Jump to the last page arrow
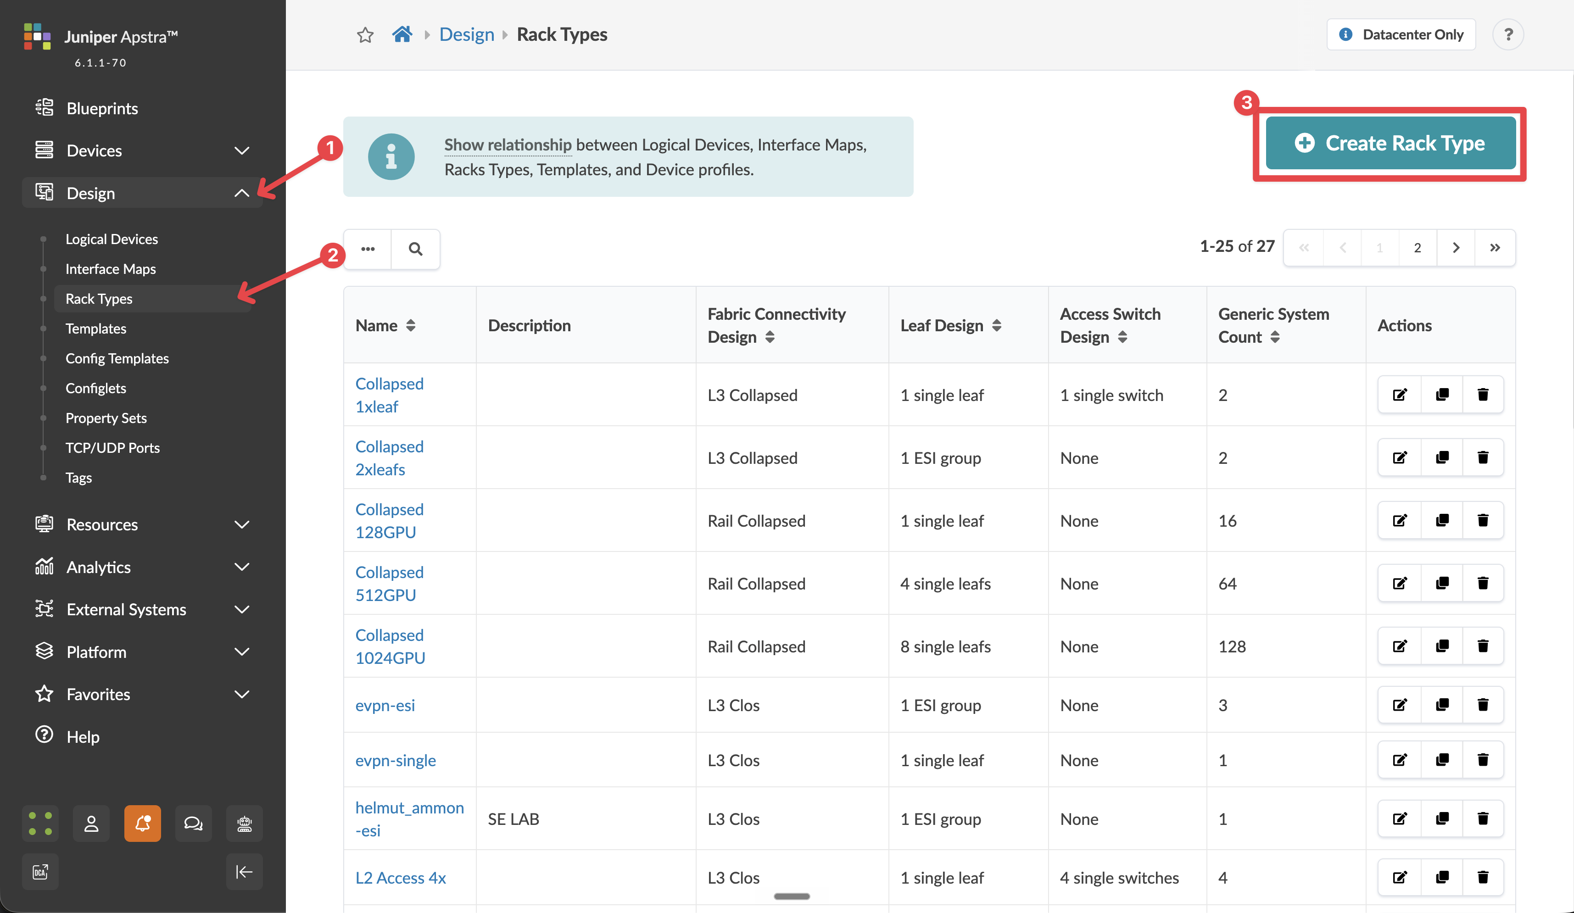Screen dimensions: 1574x913 coord(1494,247)
